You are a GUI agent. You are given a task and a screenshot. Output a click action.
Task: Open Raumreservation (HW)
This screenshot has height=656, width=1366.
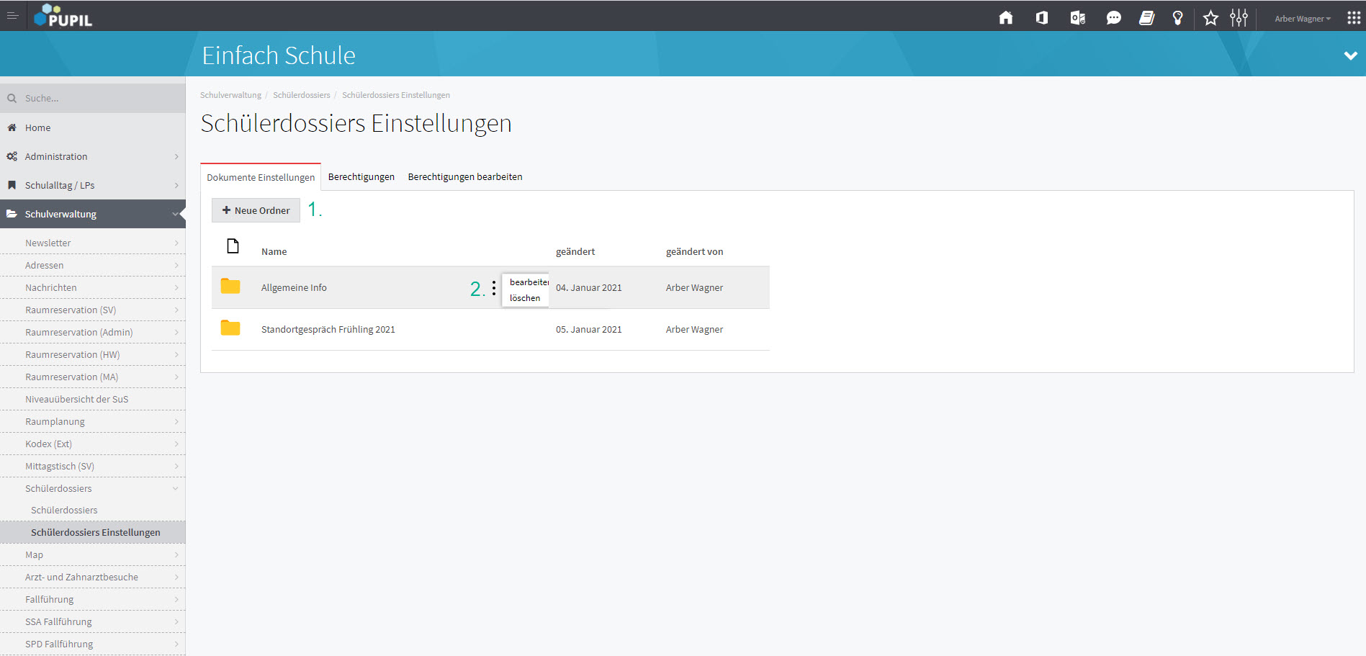(93, 354)
